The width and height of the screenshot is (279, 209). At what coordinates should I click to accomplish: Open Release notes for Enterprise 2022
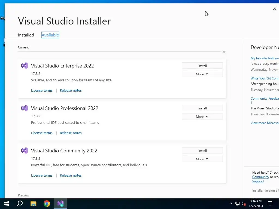(71, 90)
